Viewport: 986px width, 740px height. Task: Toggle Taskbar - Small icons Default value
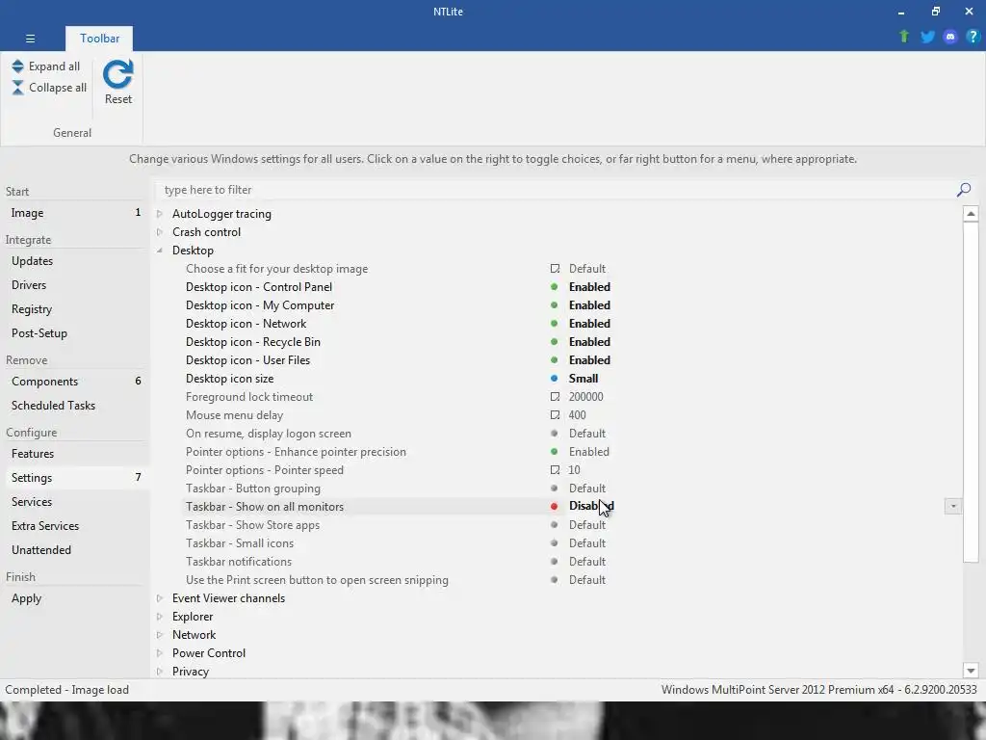pyautogui.click(x=587, y=543)
